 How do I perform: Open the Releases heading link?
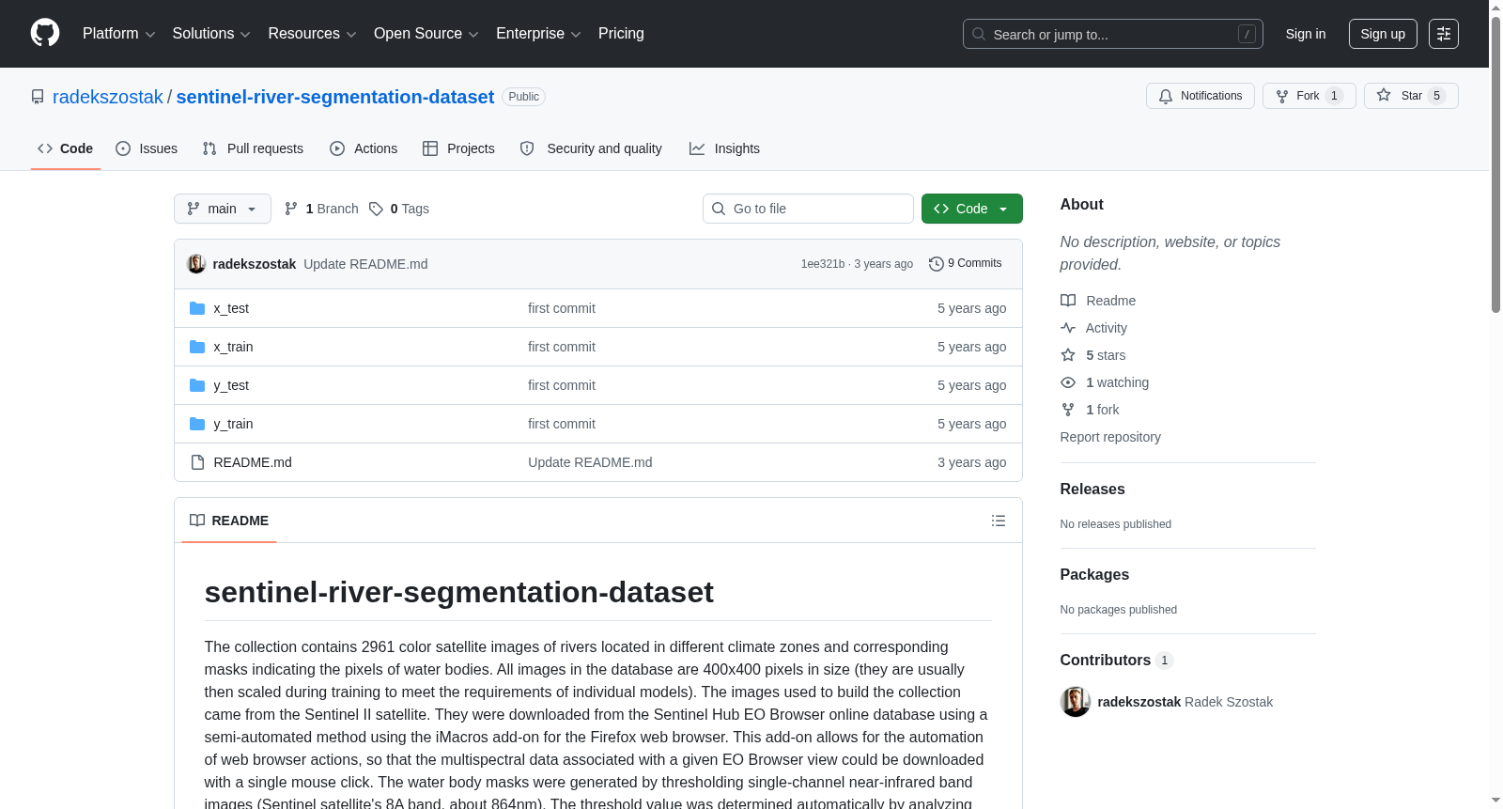pos(1092,489)
